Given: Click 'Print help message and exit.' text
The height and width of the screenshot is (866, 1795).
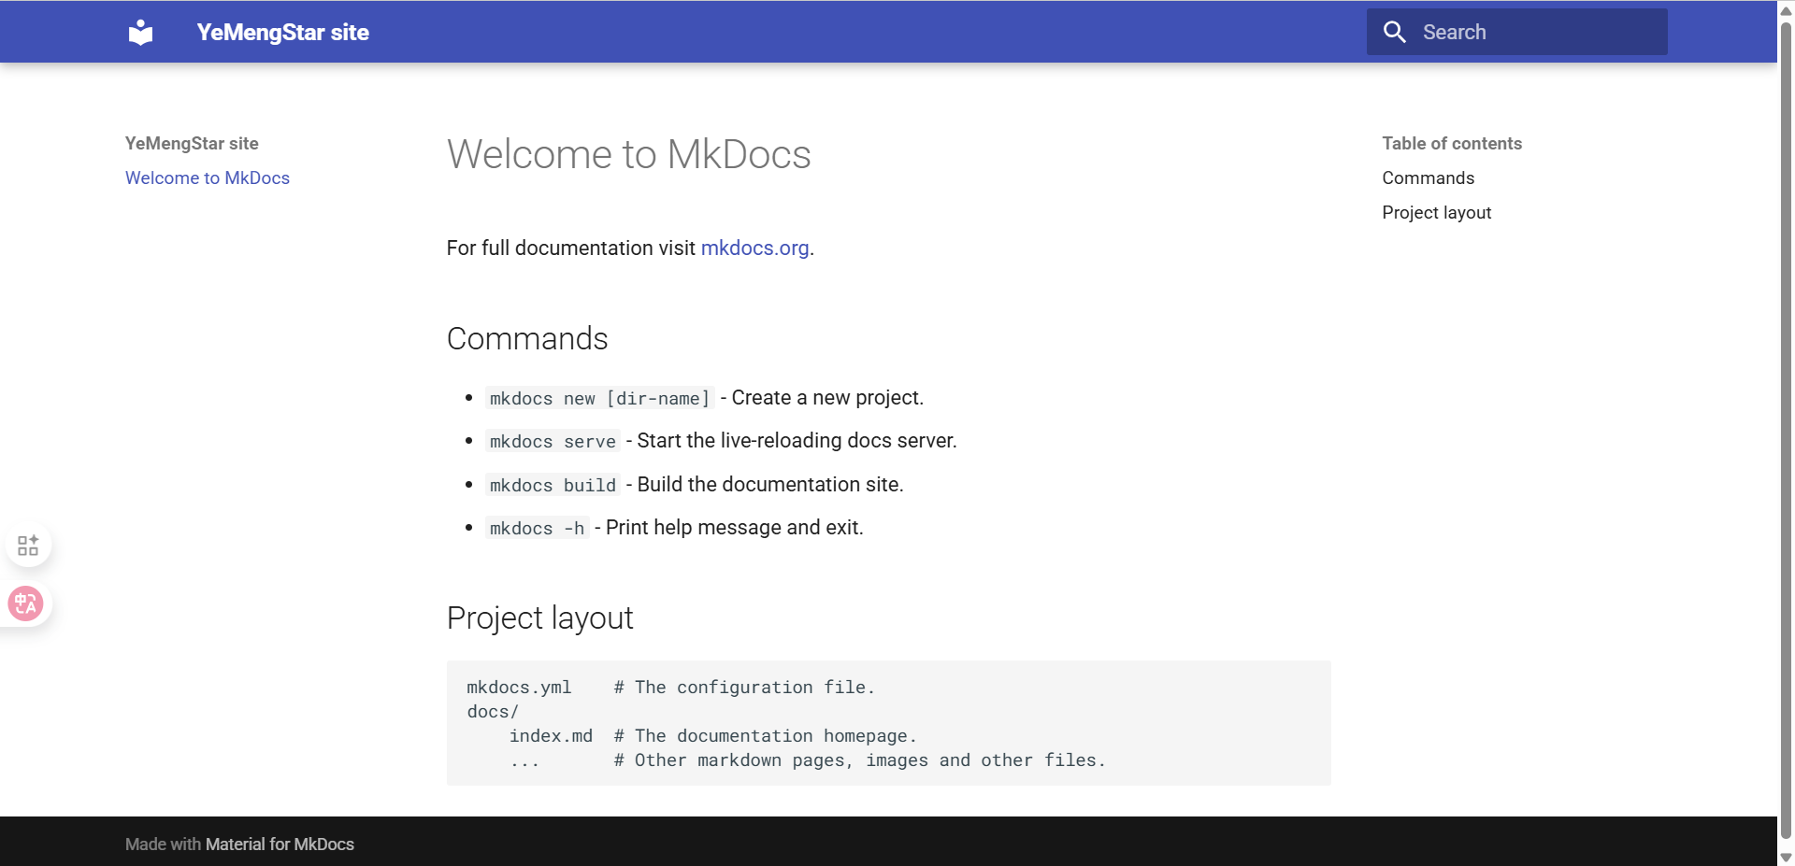Looking at the screenshot, I should (734, 528).
